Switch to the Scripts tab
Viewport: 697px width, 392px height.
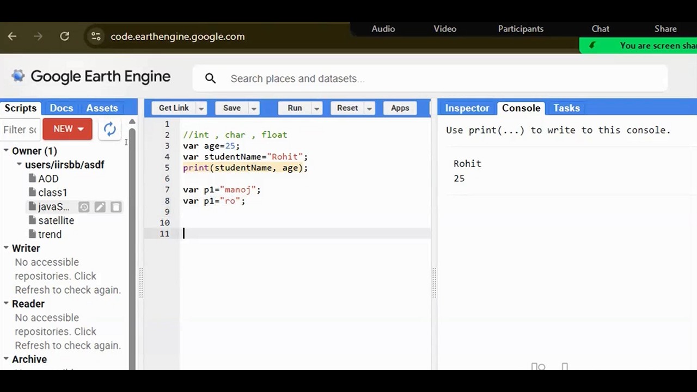pos(21,108)
